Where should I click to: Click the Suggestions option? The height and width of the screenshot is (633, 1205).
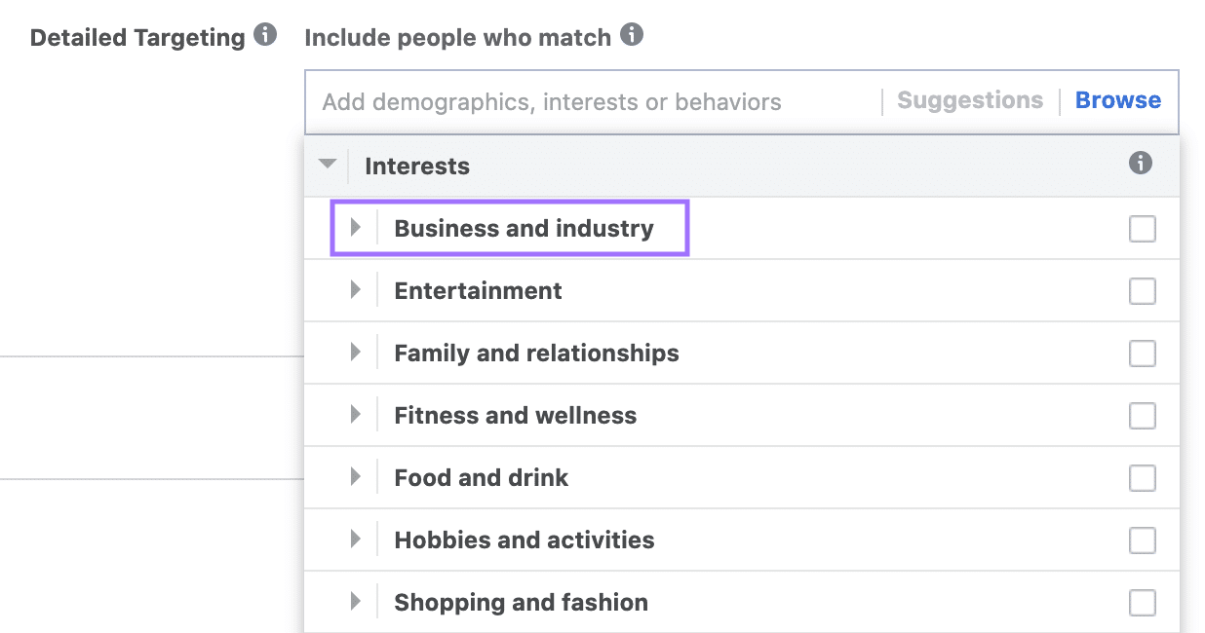[969, 100]
